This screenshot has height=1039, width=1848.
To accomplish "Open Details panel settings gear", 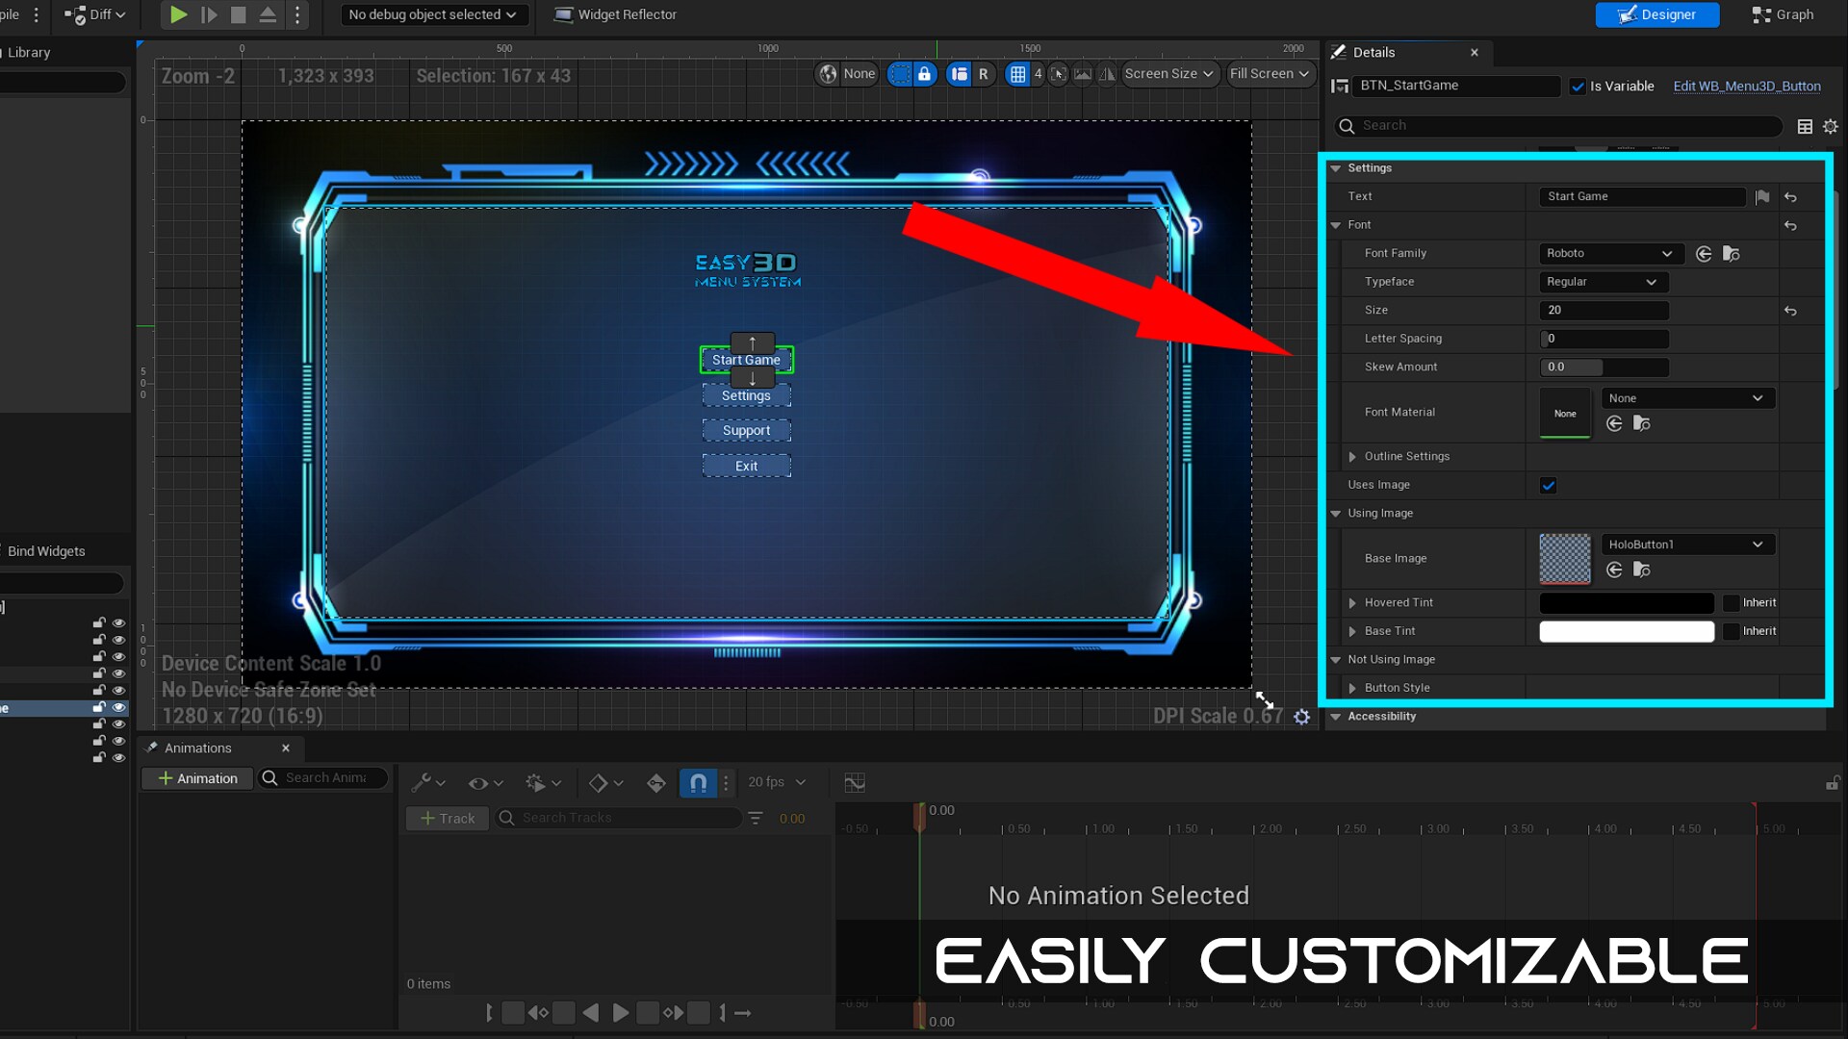I will click(x=1830, y=126).
